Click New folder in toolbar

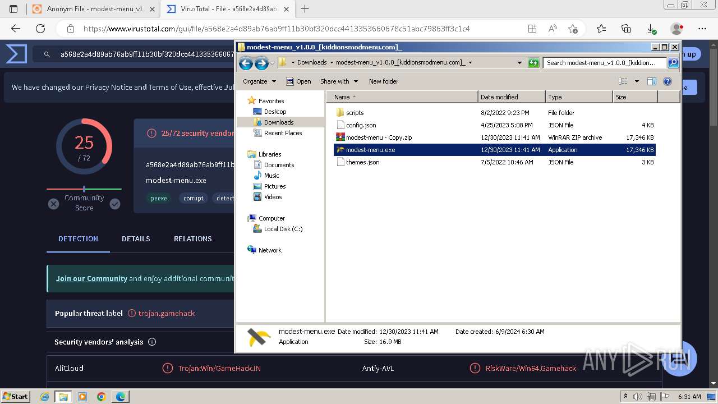click(x=384, y=81)
